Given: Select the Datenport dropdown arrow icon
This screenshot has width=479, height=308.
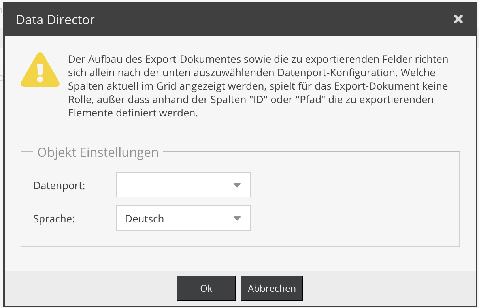Looking at the screenshot, I should tap(237, 185).
